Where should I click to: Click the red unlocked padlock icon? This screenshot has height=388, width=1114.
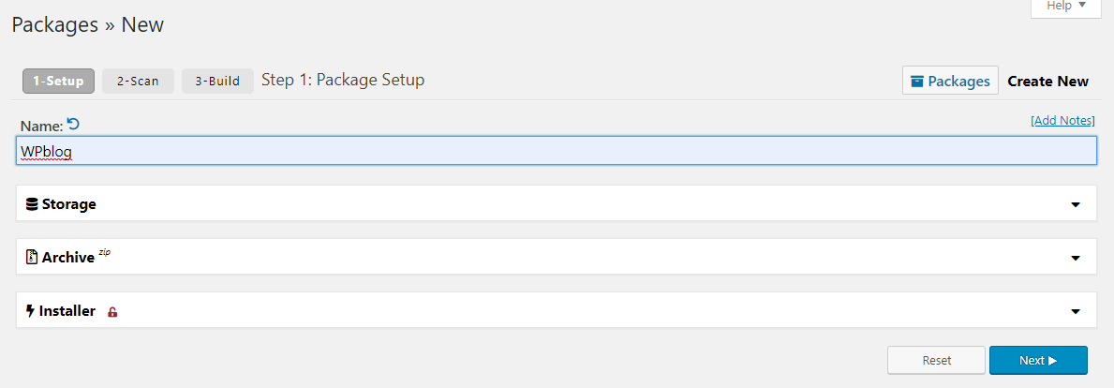pyautogui.click(x=112, y=311)
